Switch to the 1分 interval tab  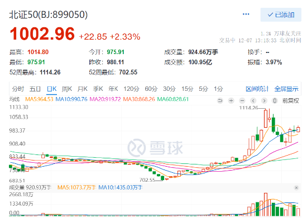click(x=218, y=89)
